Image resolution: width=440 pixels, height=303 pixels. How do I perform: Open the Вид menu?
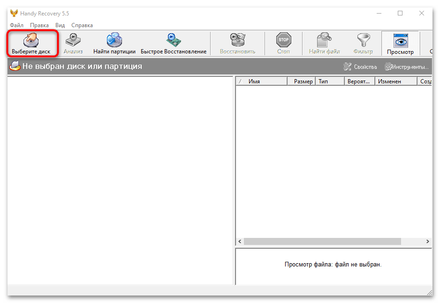pos(60,25)
